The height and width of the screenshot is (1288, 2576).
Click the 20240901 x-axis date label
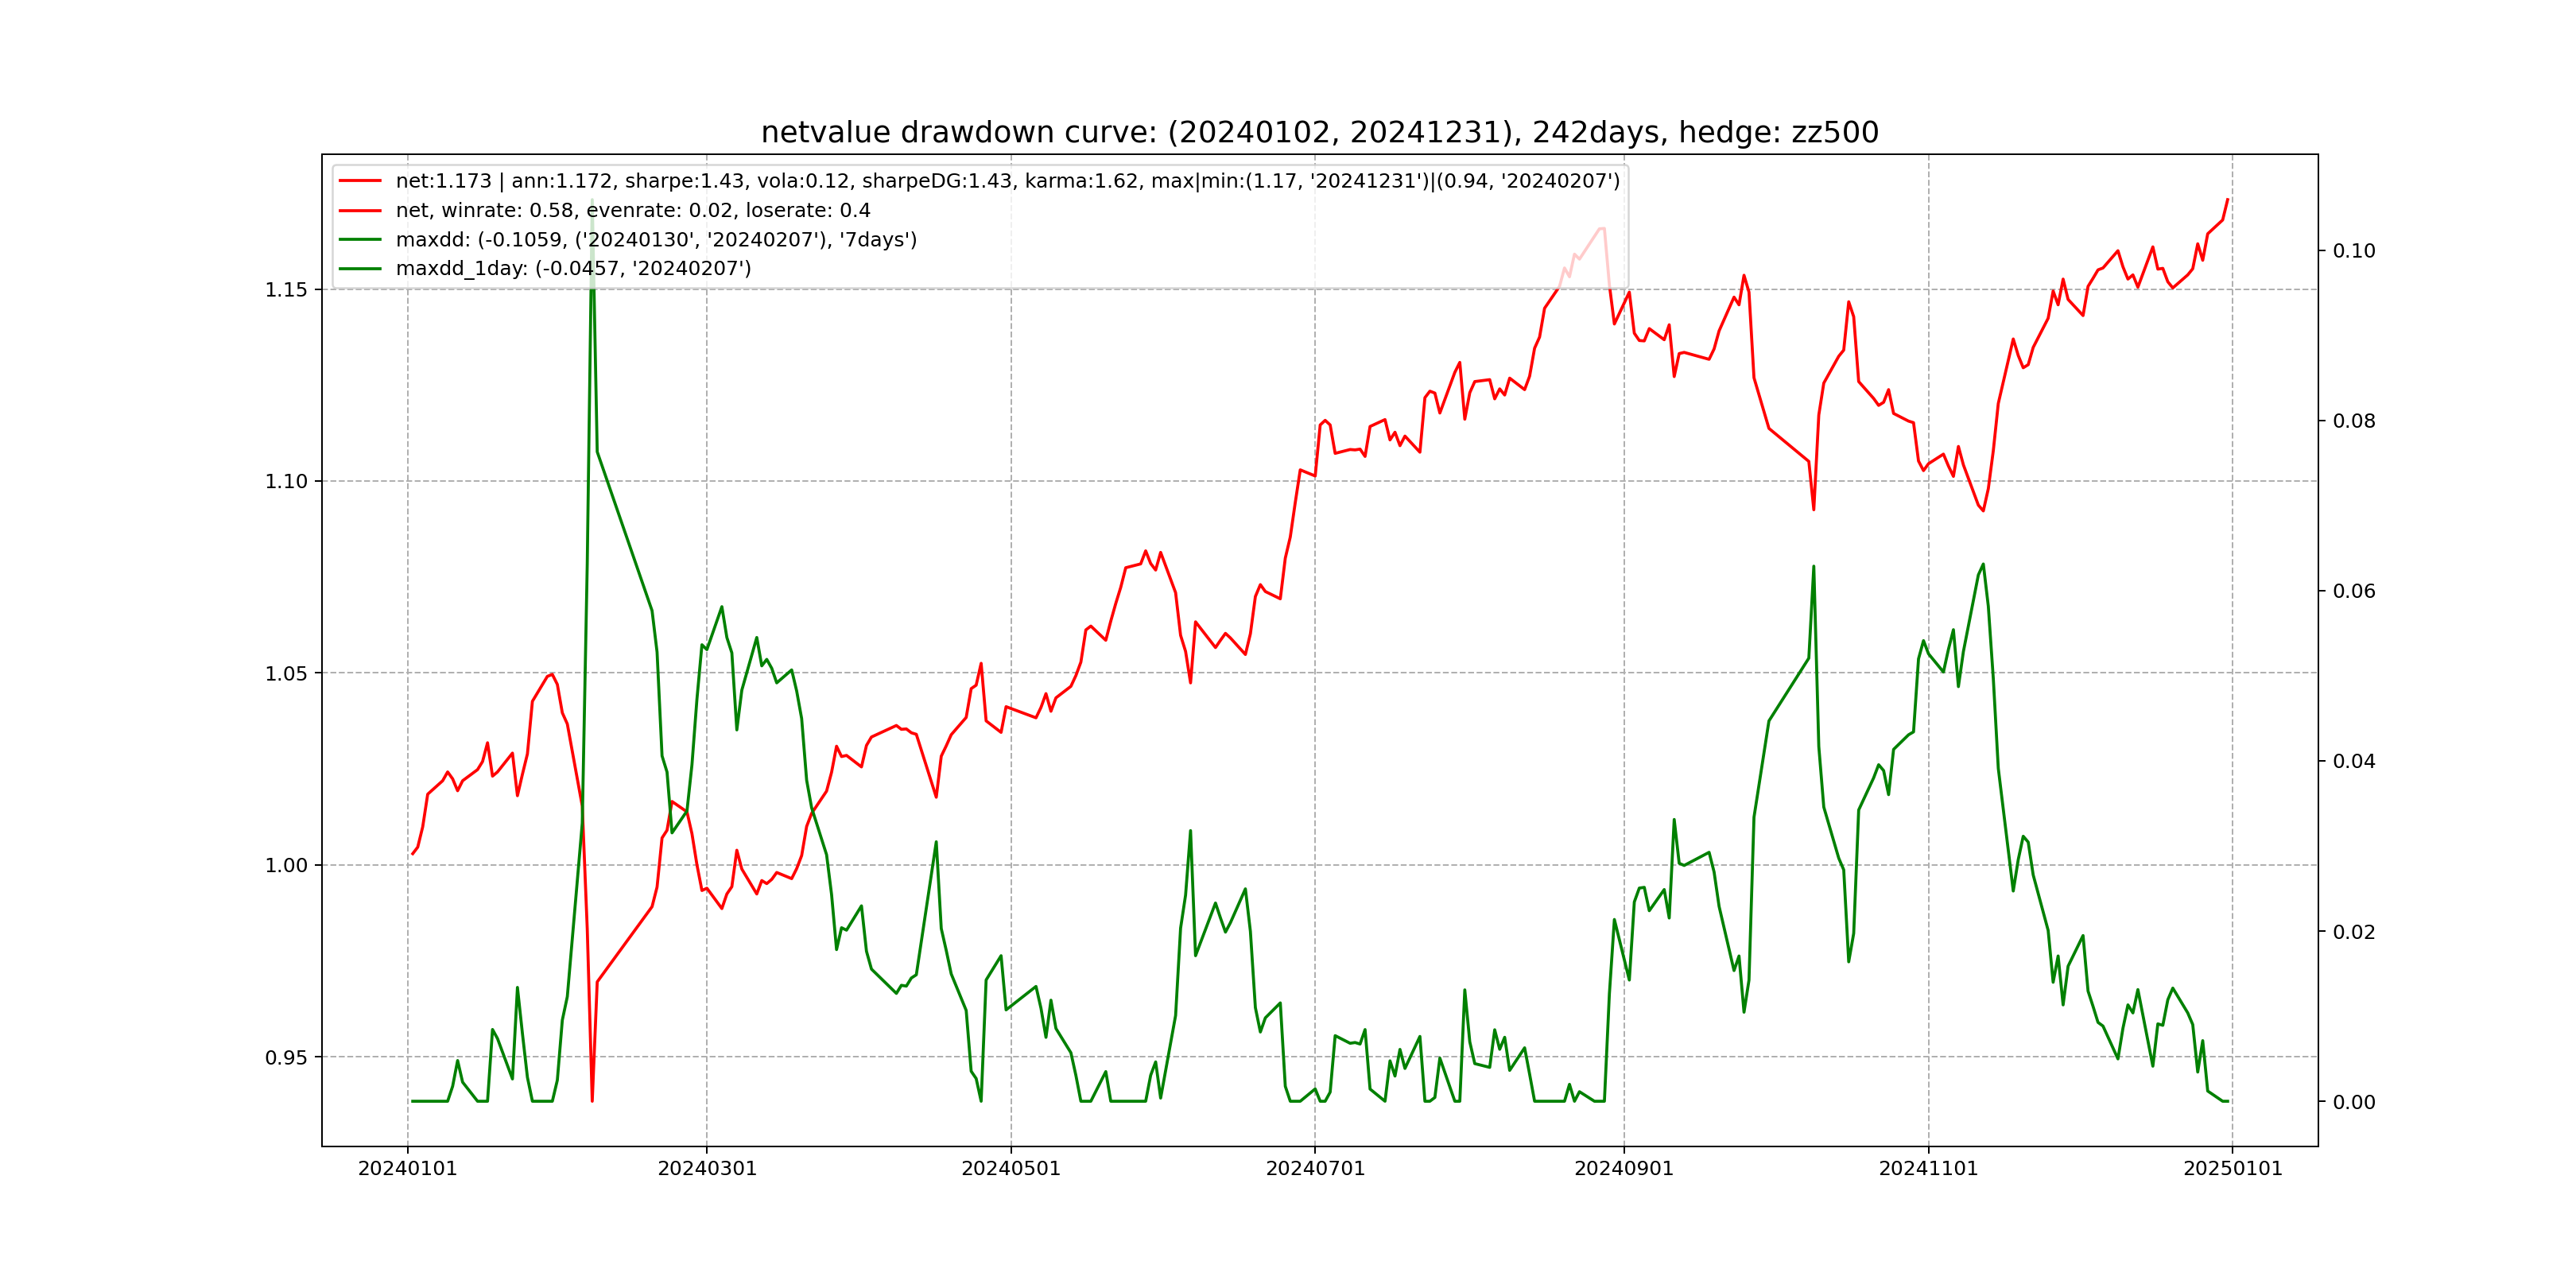tap(1624, 1169)
